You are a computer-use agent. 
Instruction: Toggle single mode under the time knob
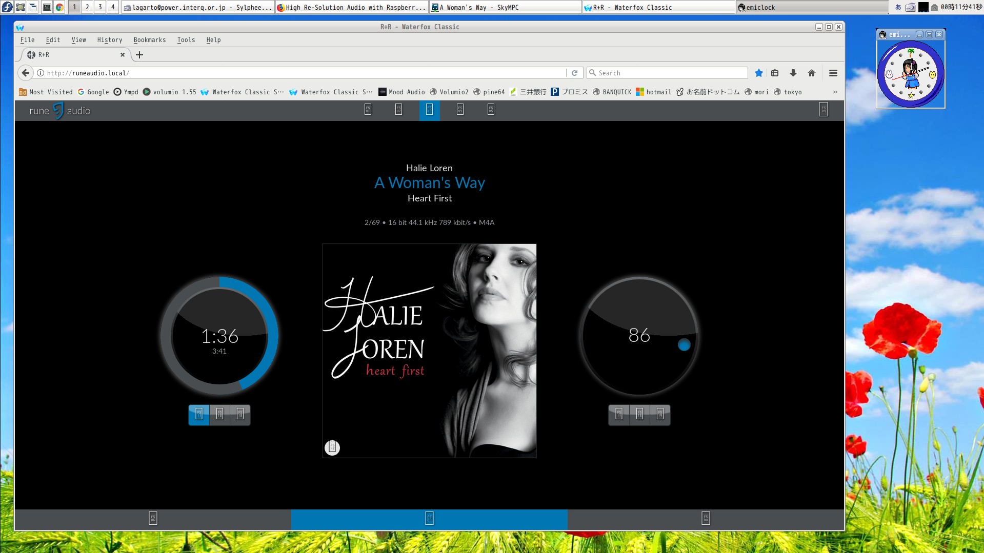click(240, 415)
